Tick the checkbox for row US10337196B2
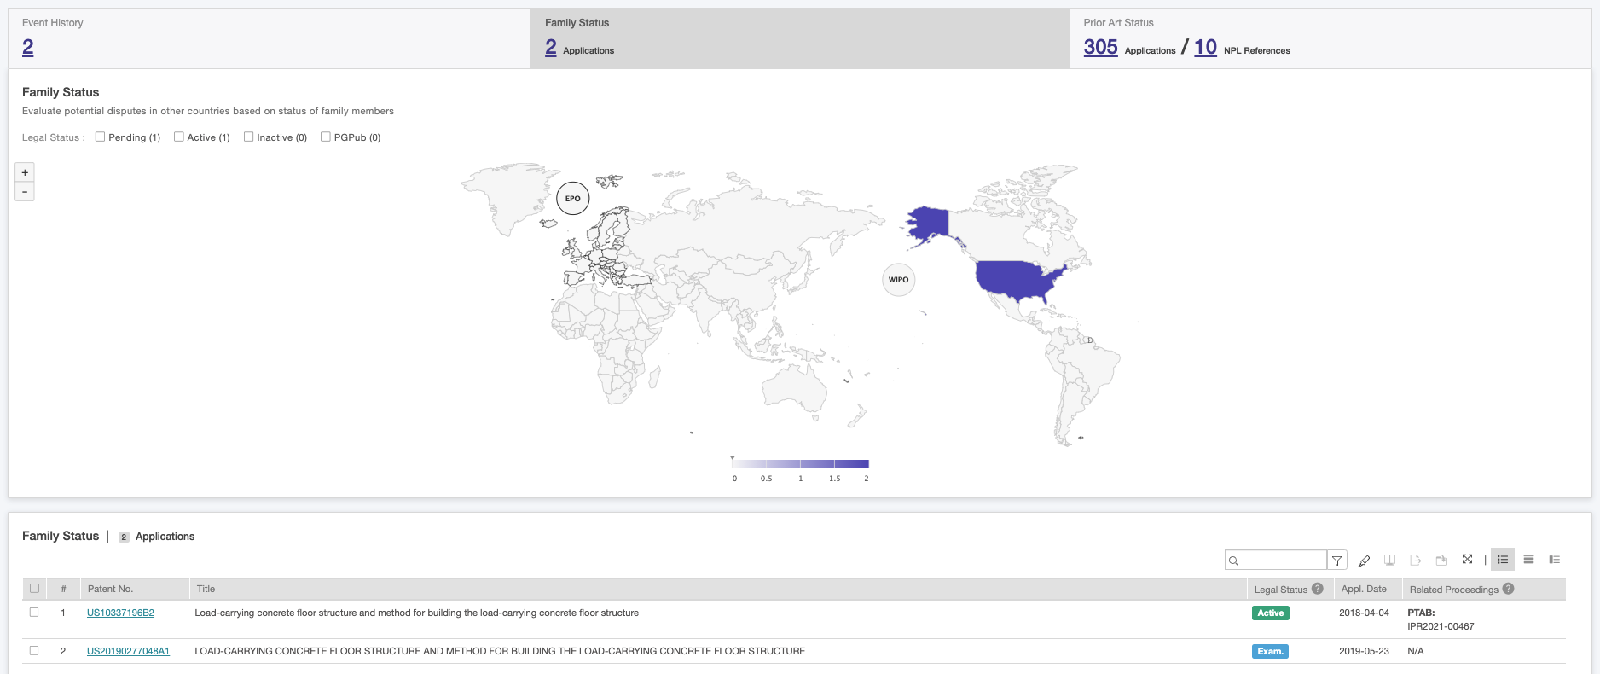 [x=34, y=613]
